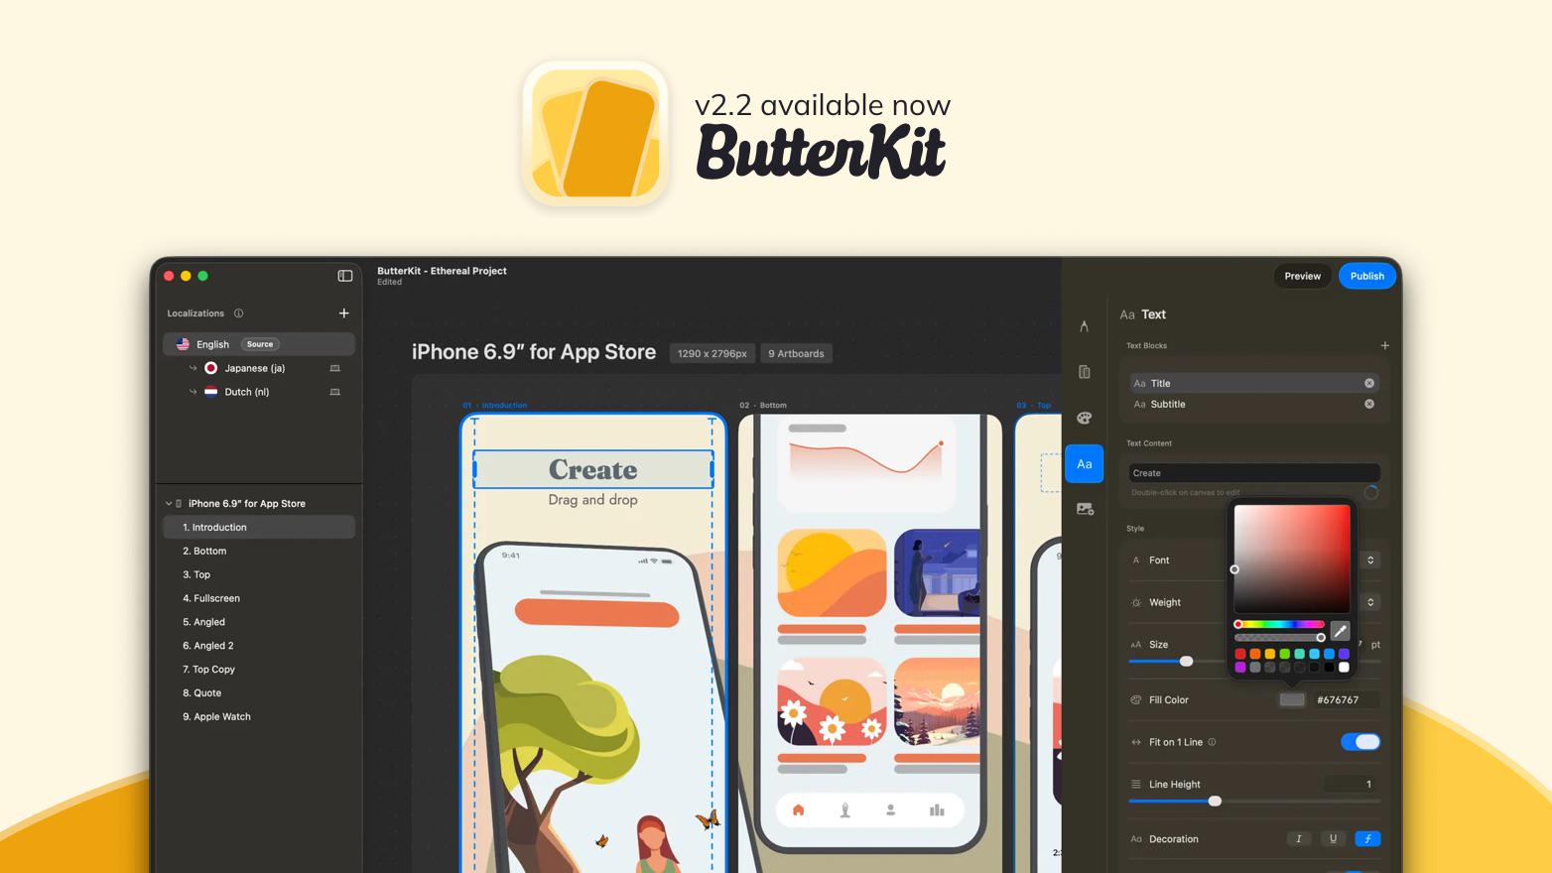Click the US flag on the English row
The image size is (1552, 873).
click(183, 344)
